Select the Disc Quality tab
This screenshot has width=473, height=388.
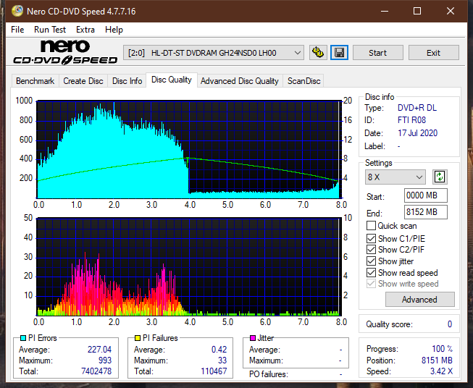click(172, 80)
